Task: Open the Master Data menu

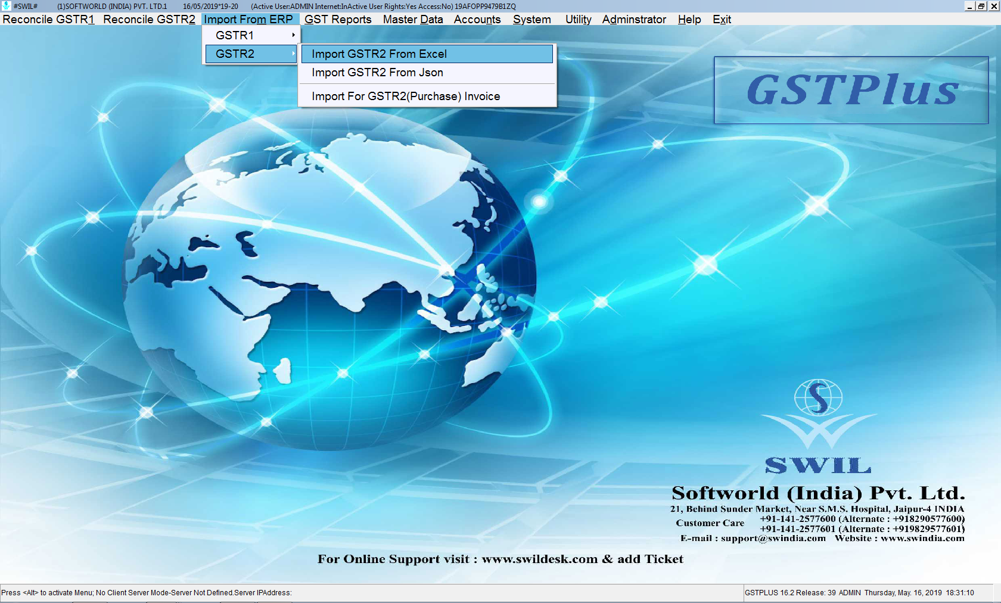Action: point(413,19)
